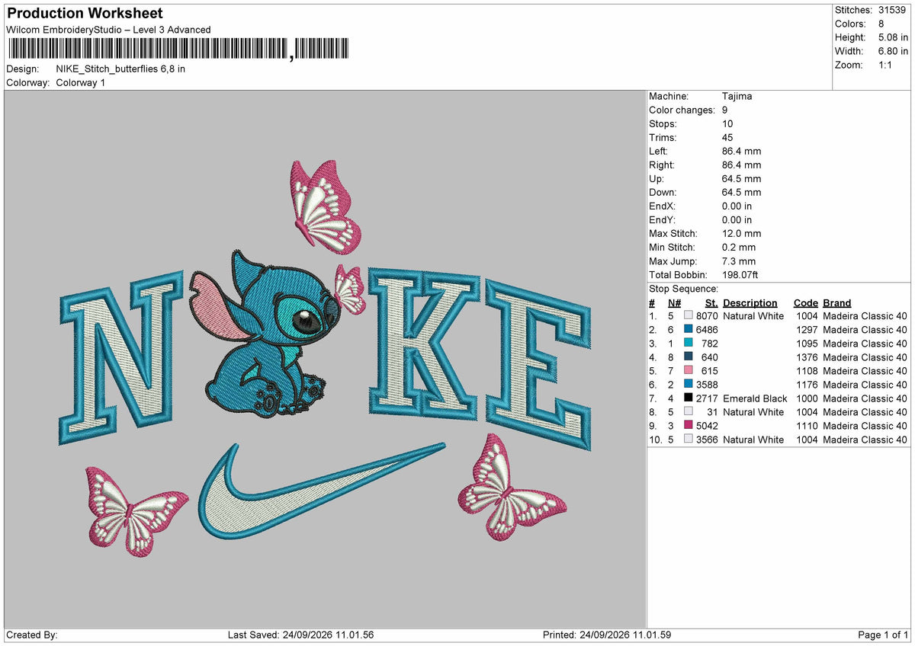The height and width of the screenshot is (646, 915).
Task: Select "Last Saved: 24/09/2026 11.01.56" in footer
Action: [x=300, y=635]
